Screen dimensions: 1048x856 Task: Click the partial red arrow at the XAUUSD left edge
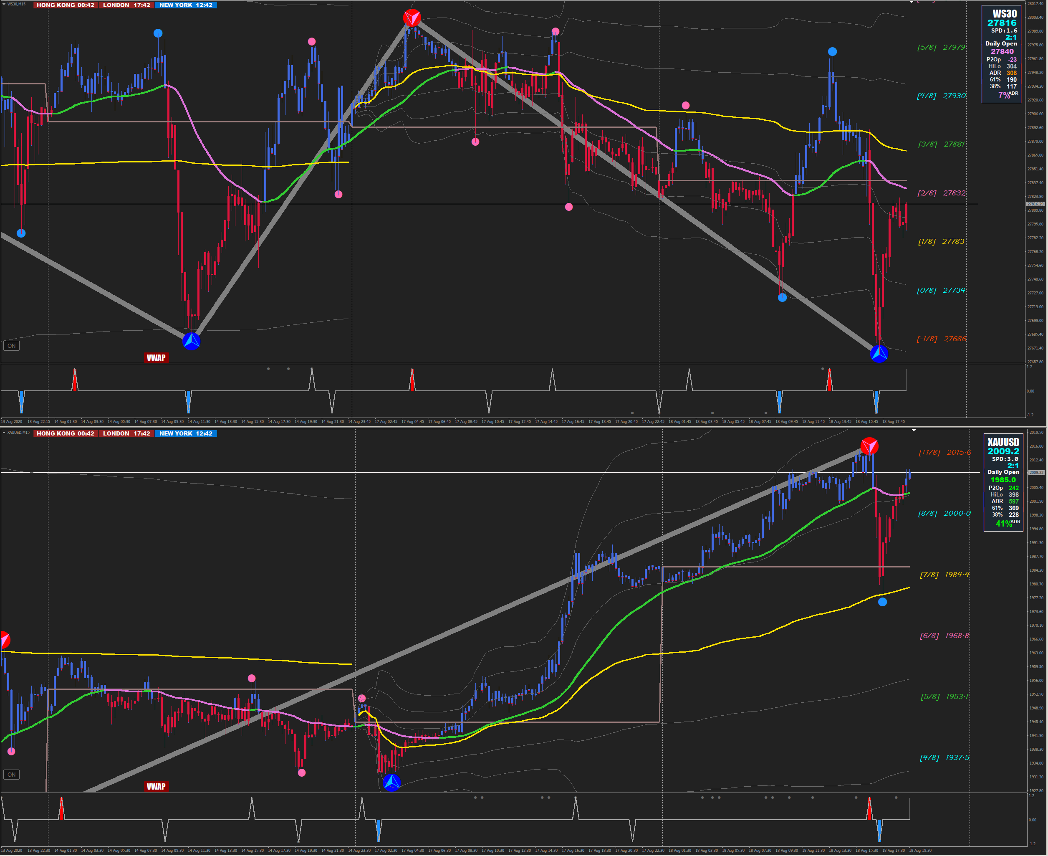pyautogui.click(x=5, y=640)
